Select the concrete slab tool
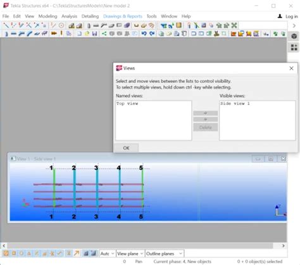Screen dimensions: 300x265 (x=111, y=25)
